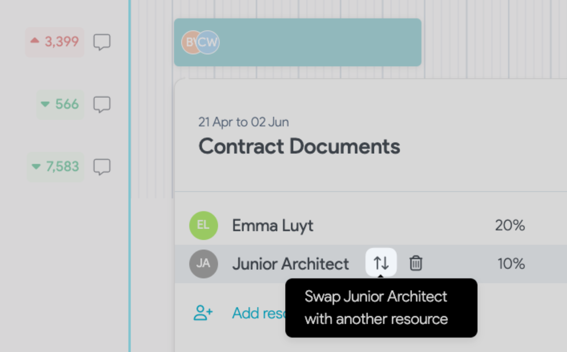This screenshot has height=352, width=567.
Task: Edit Emma Luyt's 20% allocation
Action: (510, 225)
